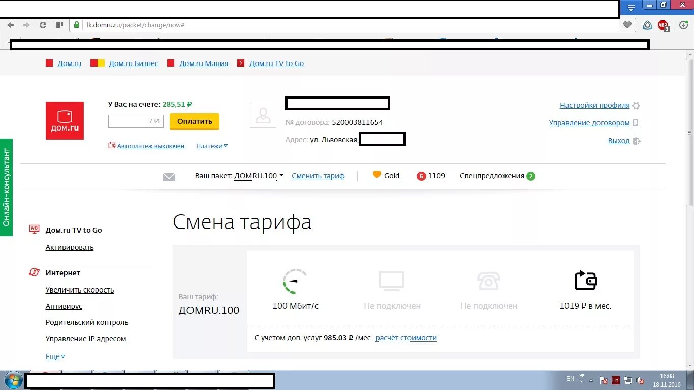The width and height of the screenshot is (694, 390).
Task: Click the orange heart Gold icon
Action: point(376,175)
